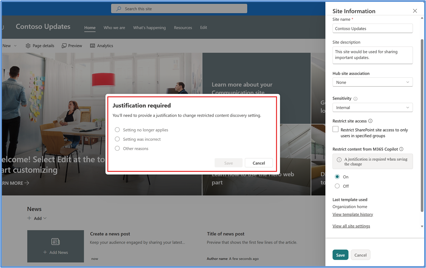Switch to the Who we are tab
Viewport: 426px width, 268px height.
114,27
